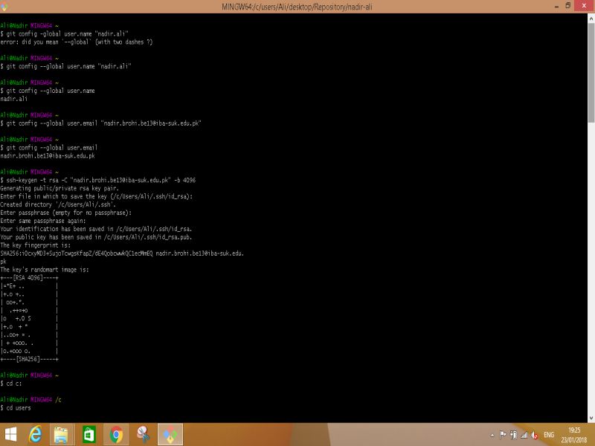Click the 'ssh-keygen -t rsa -C' command line

[x=98, y=180]
